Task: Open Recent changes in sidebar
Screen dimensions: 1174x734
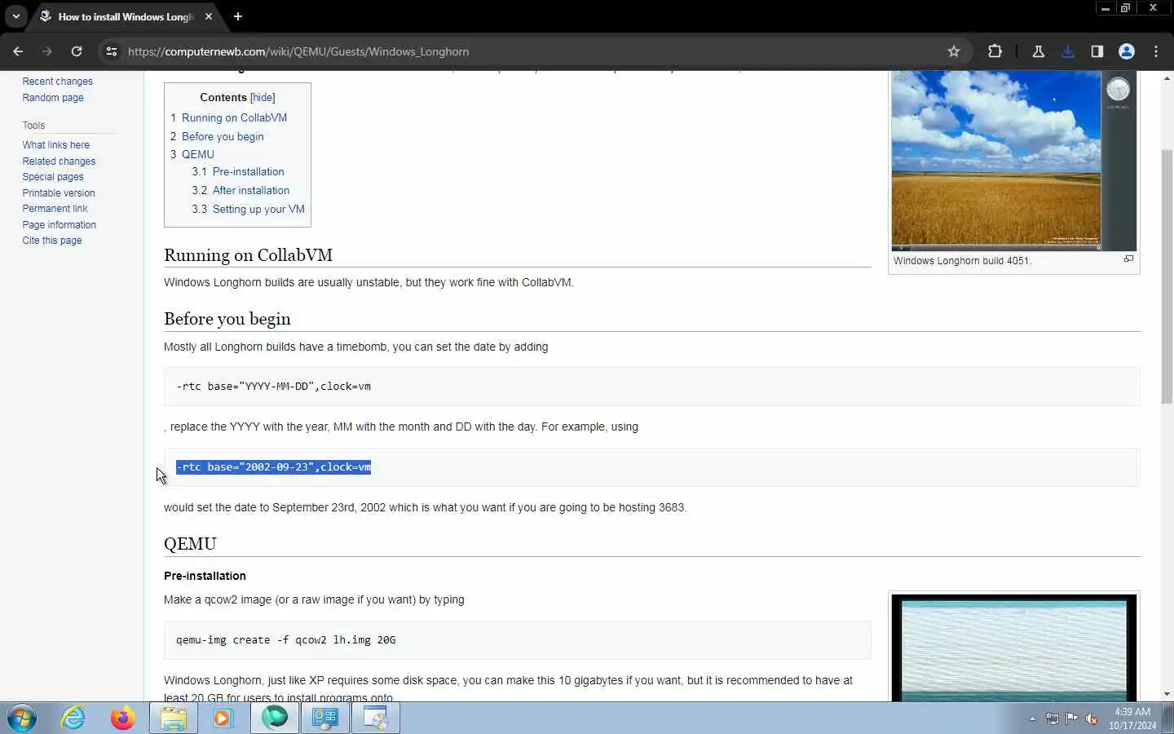Action: [57, 82]
